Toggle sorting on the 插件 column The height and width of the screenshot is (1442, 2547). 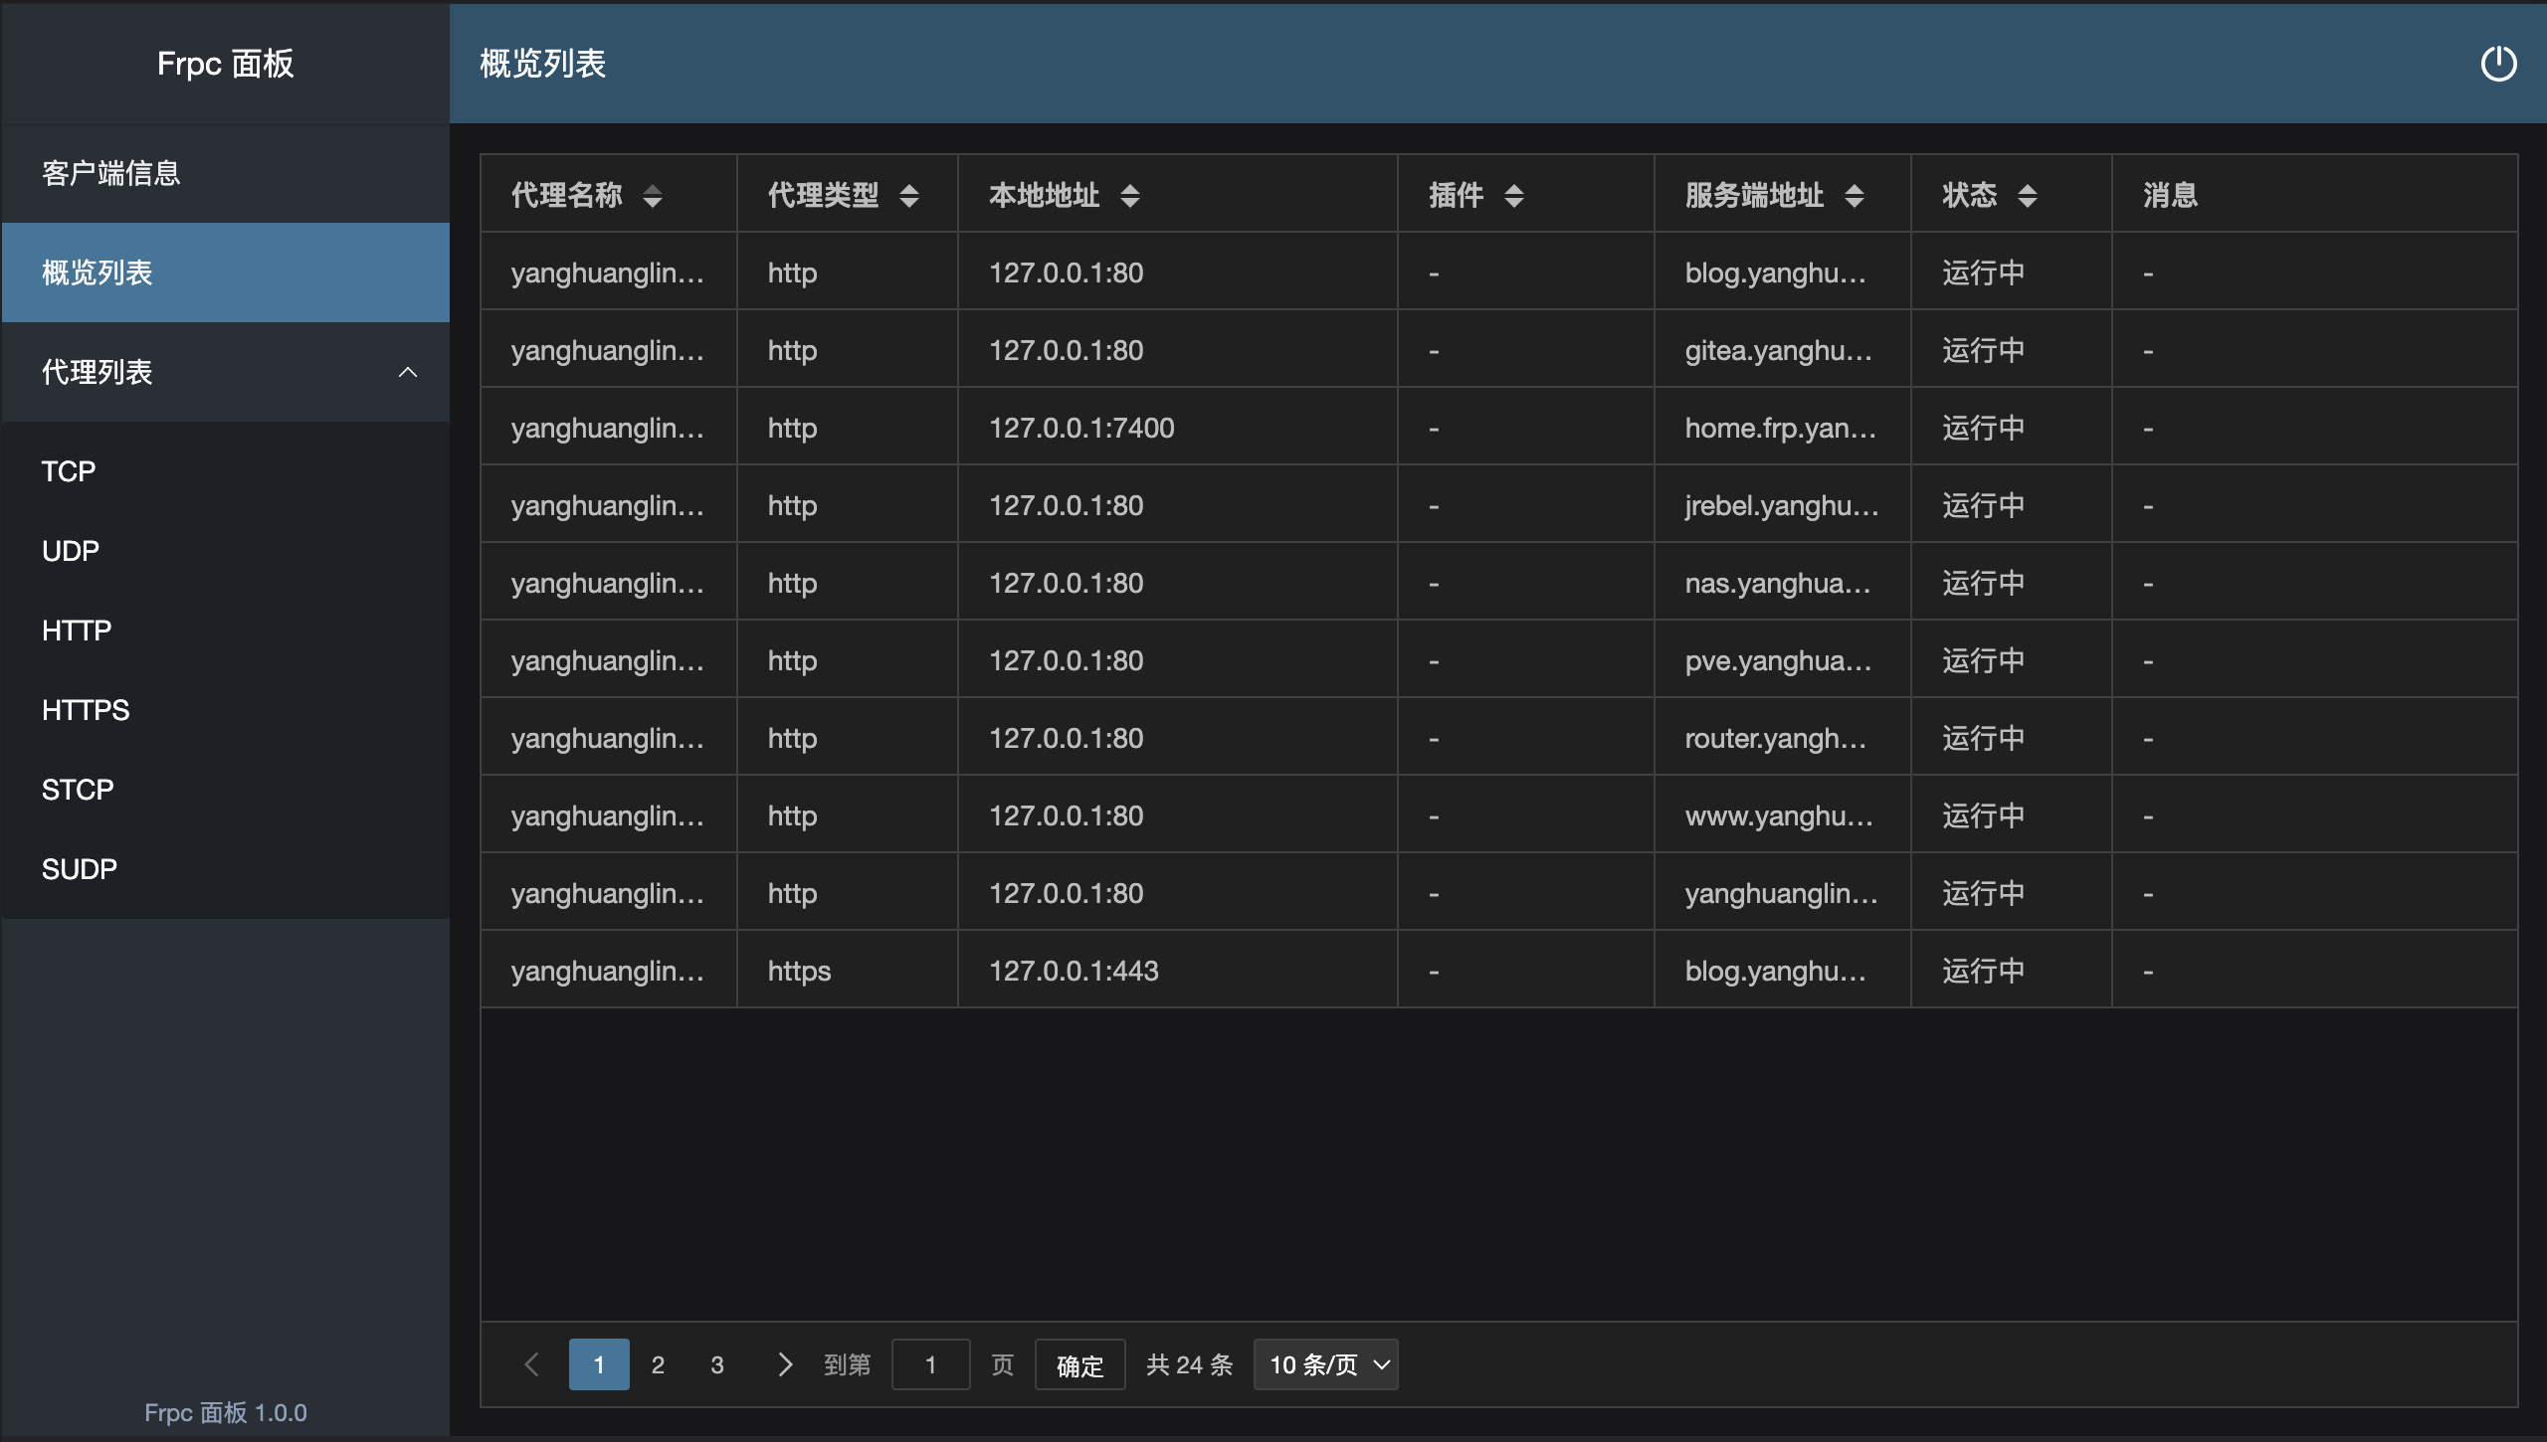(1514, 195)
